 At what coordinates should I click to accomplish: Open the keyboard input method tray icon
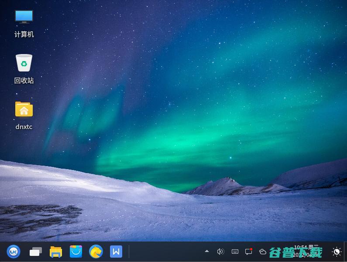click(235, 252)
